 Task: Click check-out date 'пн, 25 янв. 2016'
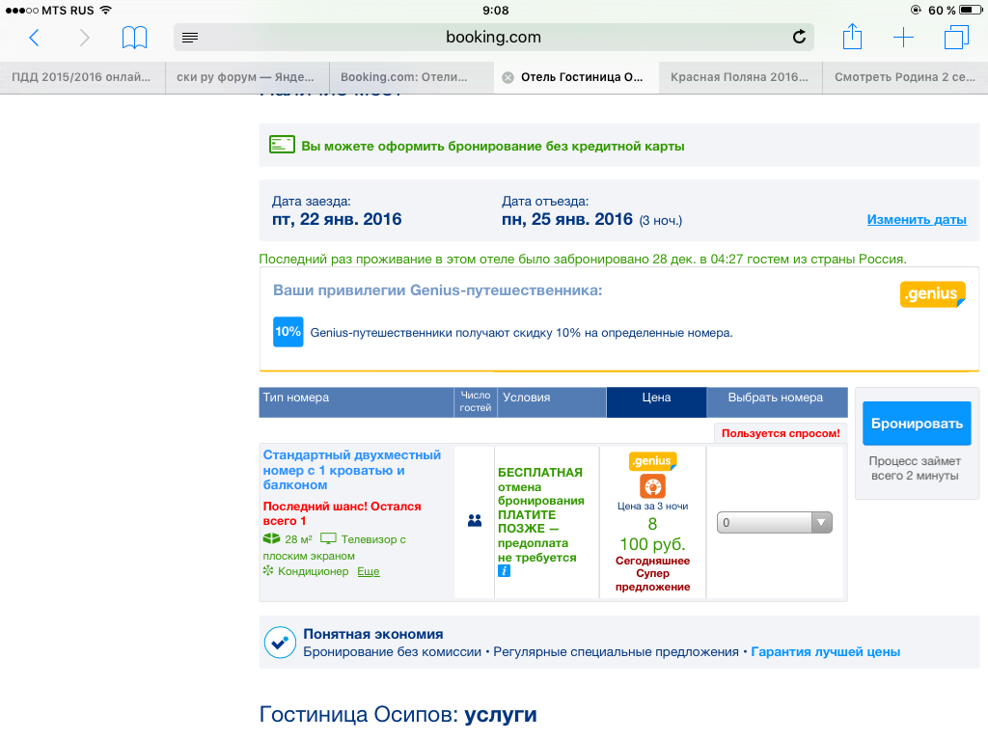(566, 219)
